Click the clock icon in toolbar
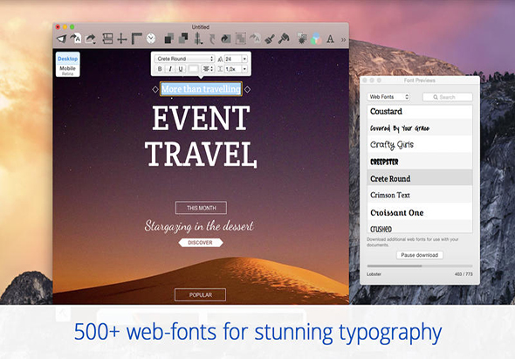The image size is (515, 359). click(x=151, y=38)
